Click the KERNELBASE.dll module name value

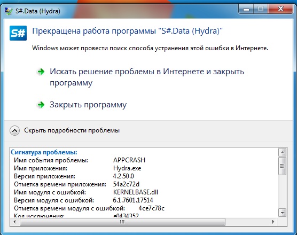pyautogui.click(x=136, y=192)
